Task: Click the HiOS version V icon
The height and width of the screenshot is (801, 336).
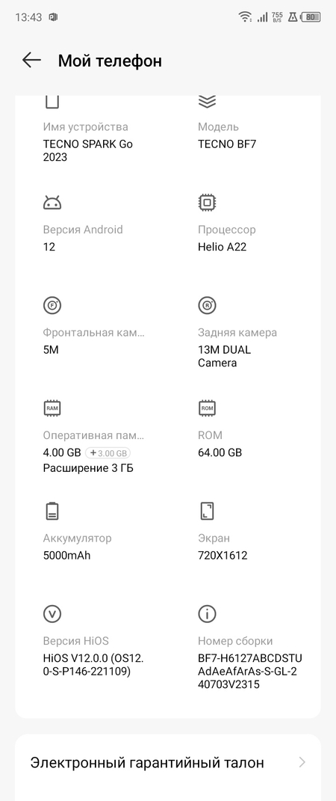Action: point(52,613)
